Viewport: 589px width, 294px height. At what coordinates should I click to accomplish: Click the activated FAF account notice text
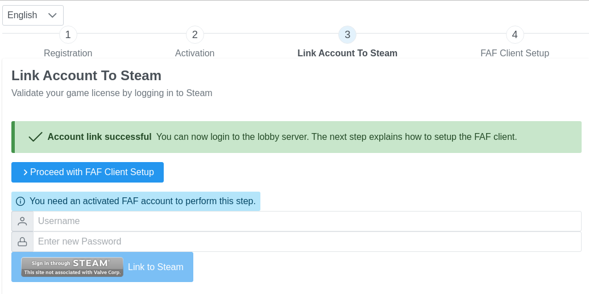pyautogui.click(x=143, y=201)
